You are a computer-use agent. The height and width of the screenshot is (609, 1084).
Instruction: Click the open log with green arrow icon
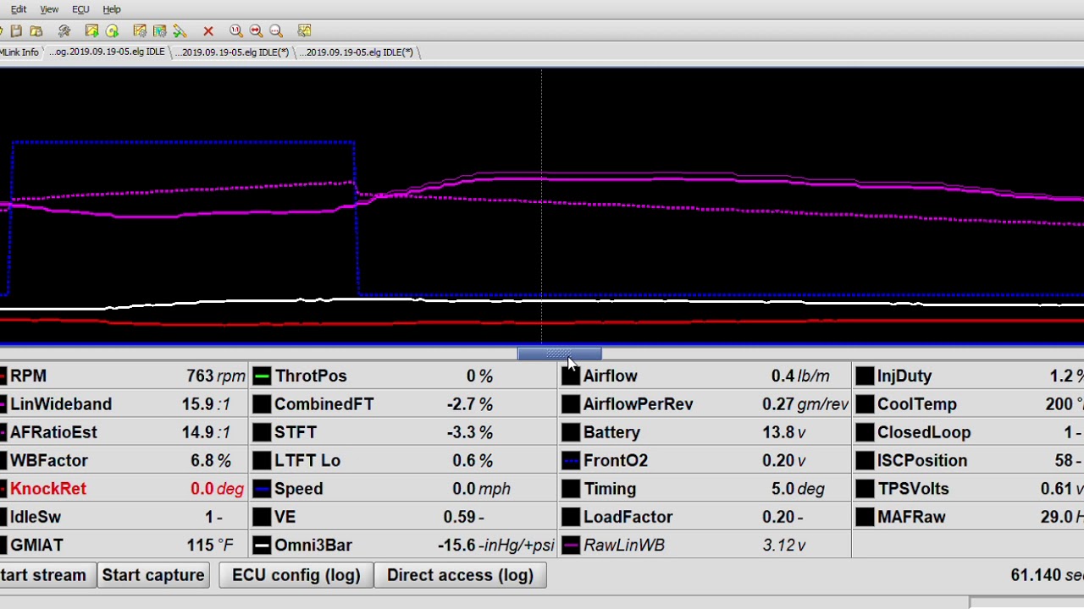(x=91, y=31)
